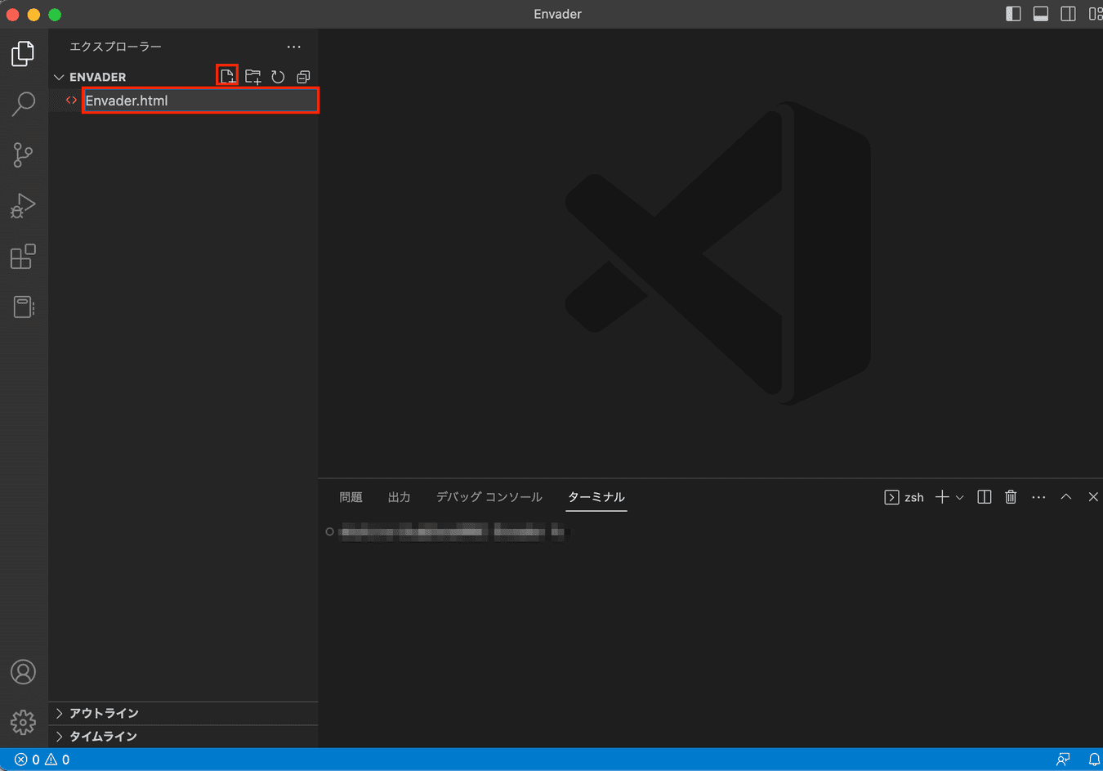The height and width of the screenshot is (771, 1103).
Task: Open the Extensions view
Action: pos(23,257)
